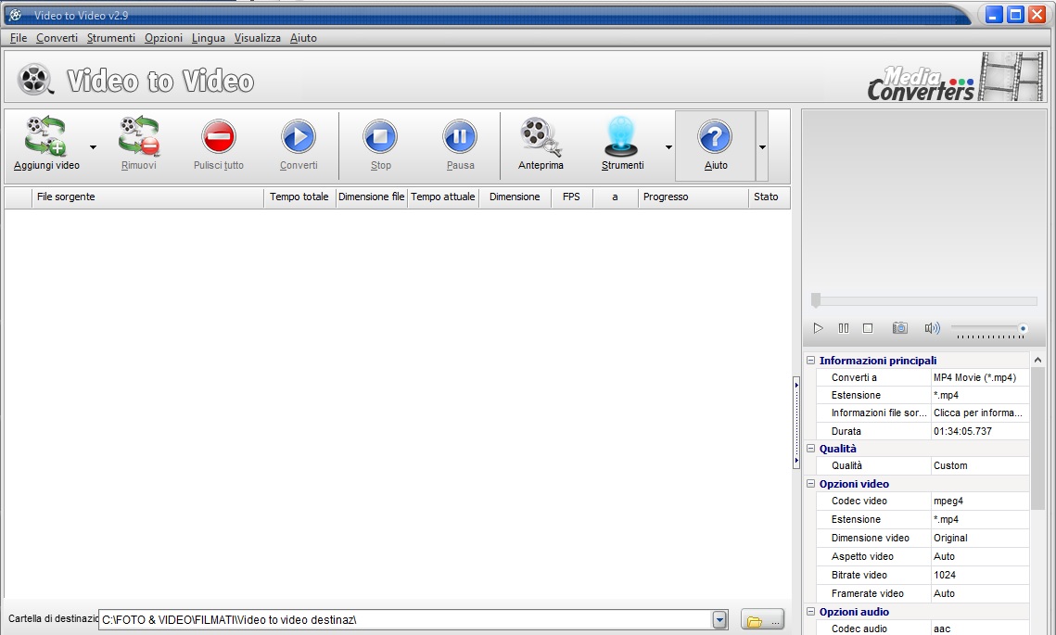
Task: Take a snapshot with camera icon
Action: coord(899,328)
